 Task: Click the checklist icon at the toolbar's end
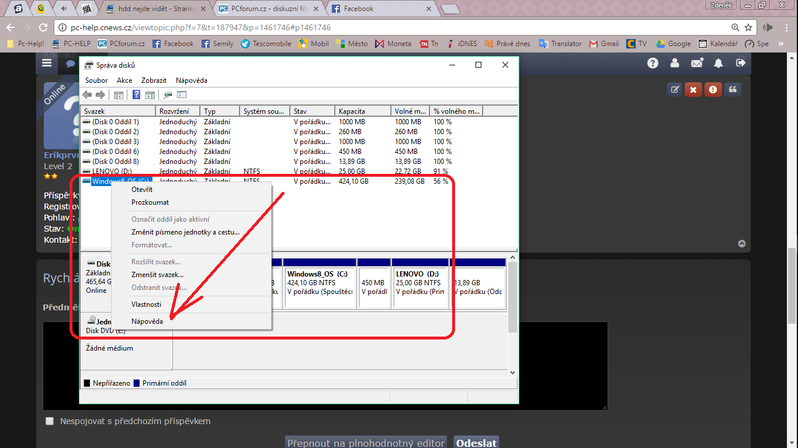(182, 95)
